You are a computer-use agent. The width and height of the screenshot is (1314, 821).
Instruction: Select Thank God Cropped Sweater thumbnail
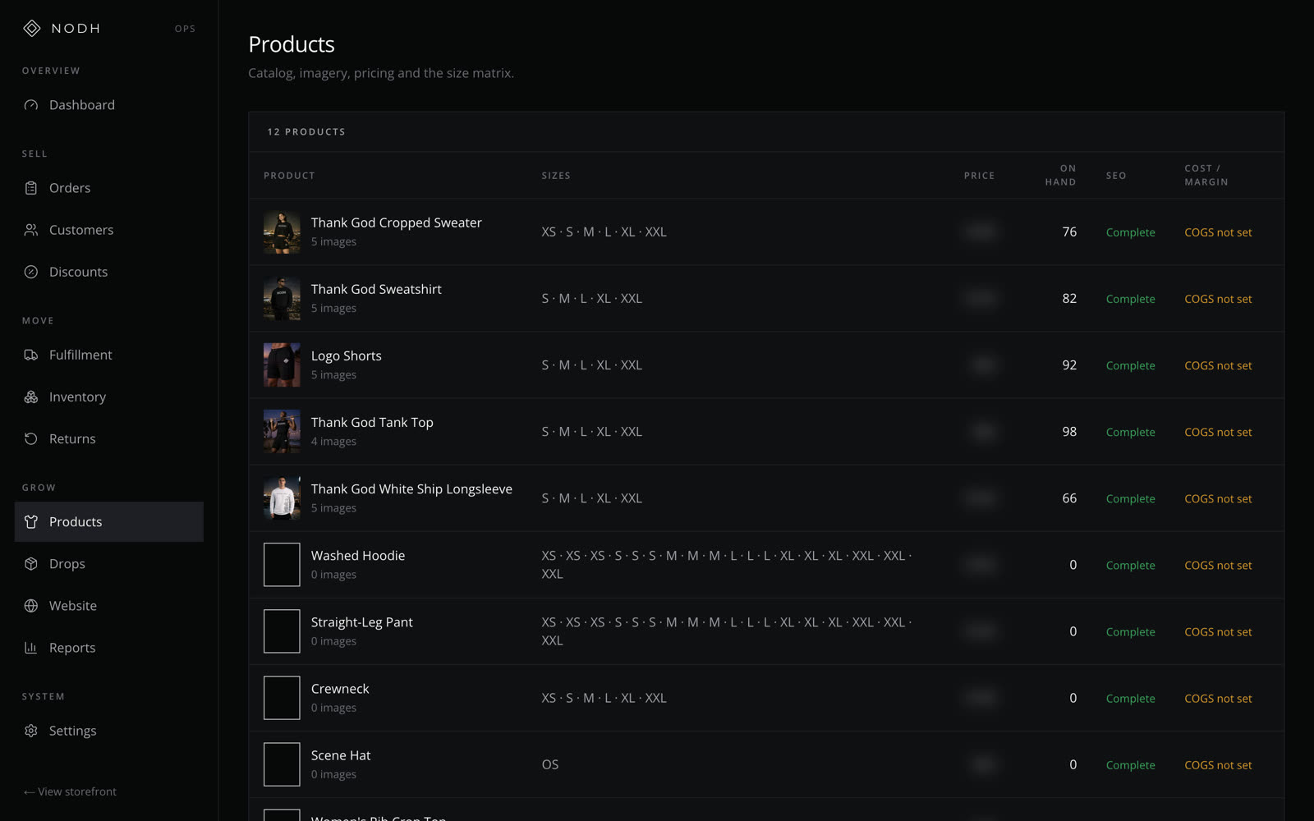(282, 232)
